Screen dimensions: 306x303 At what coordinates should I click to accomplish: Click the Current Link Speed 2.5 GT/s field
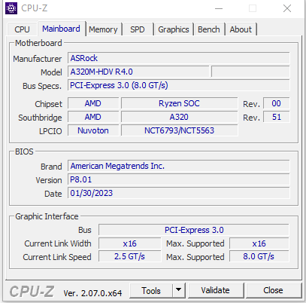(x=129, y=256)
